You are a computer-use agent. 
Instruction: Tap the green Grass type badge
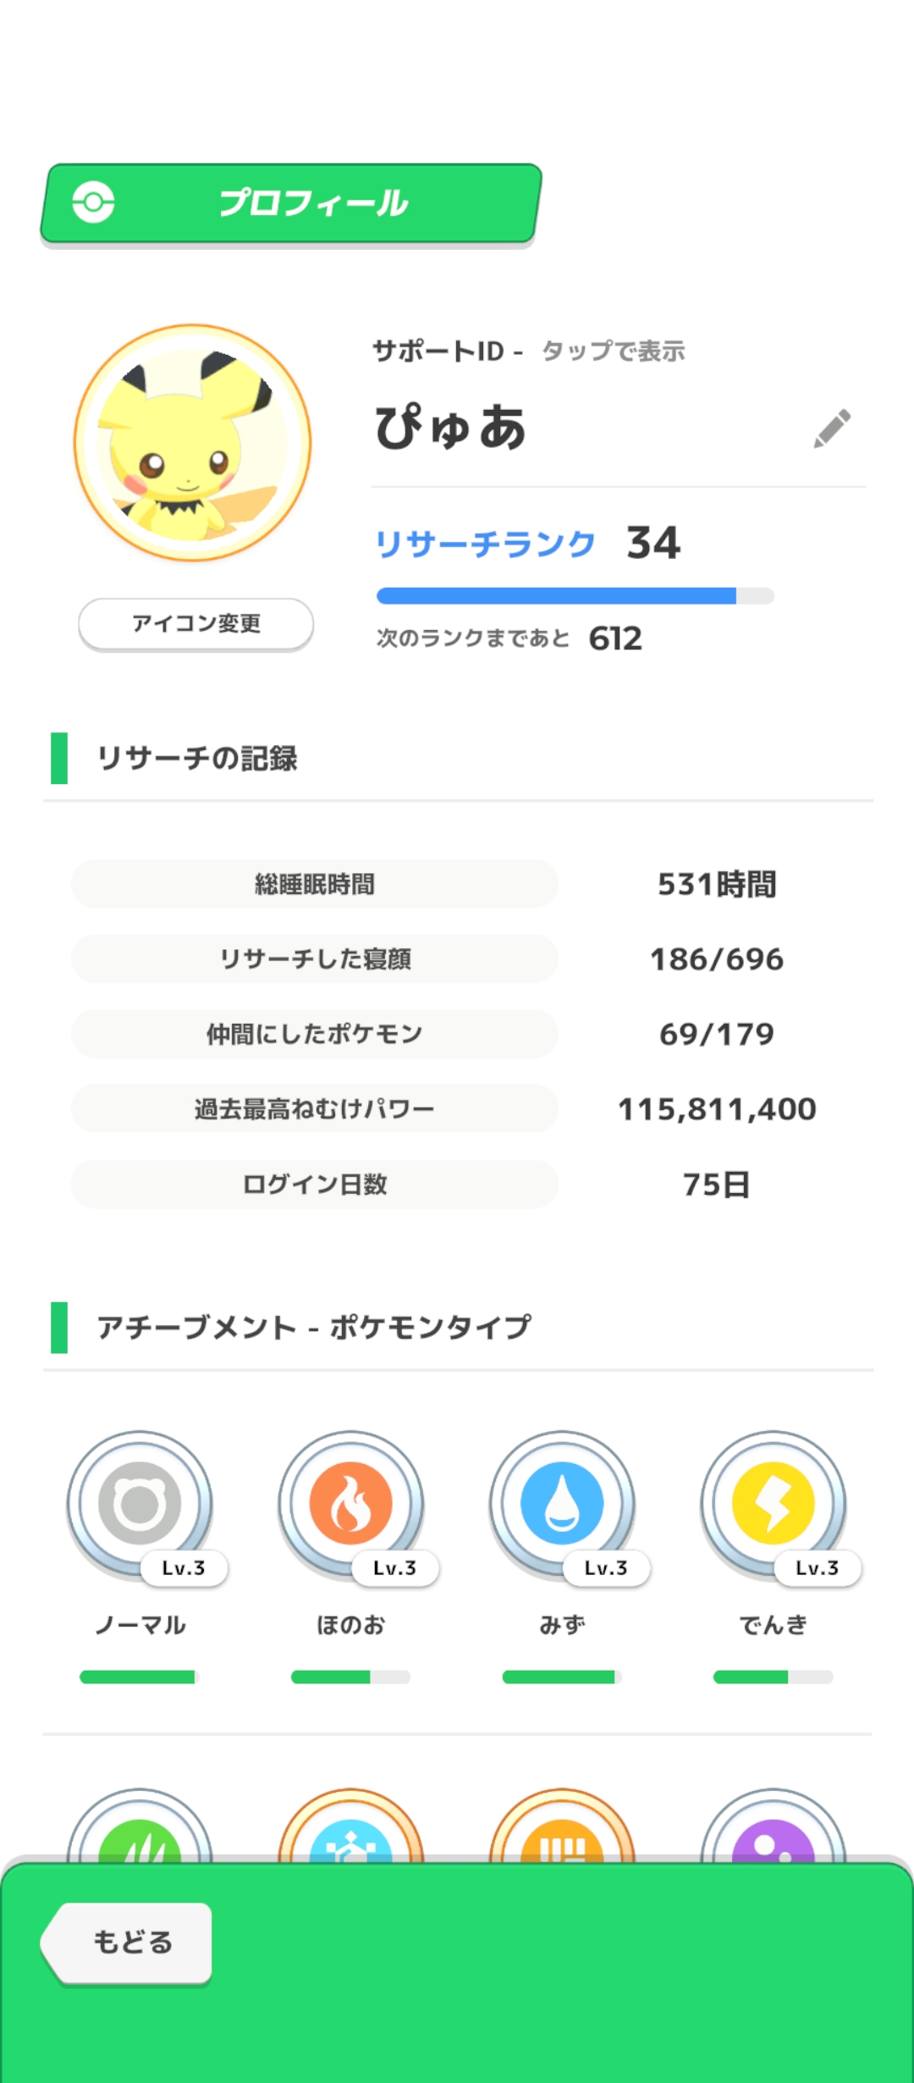(140, 1833)
